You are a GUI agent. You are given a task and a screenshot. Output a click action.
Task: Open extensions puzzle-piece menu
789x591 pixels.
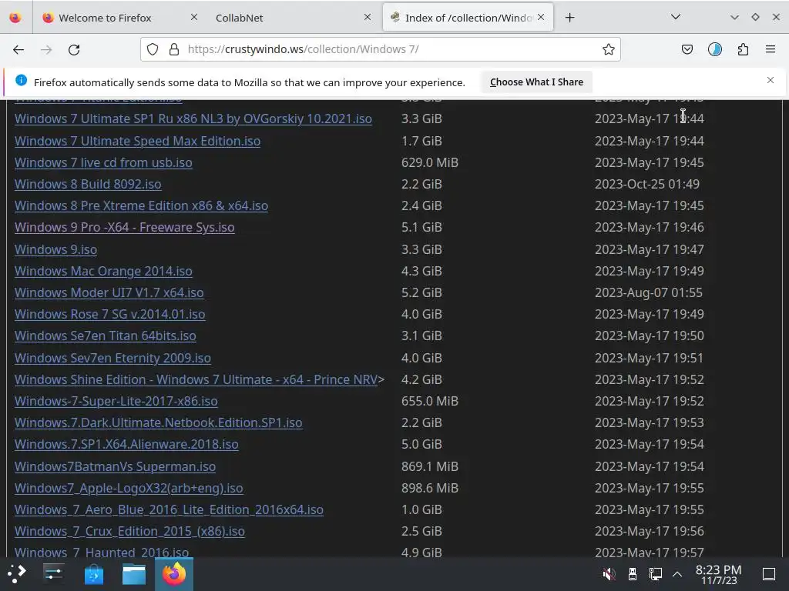coord(743,49)
